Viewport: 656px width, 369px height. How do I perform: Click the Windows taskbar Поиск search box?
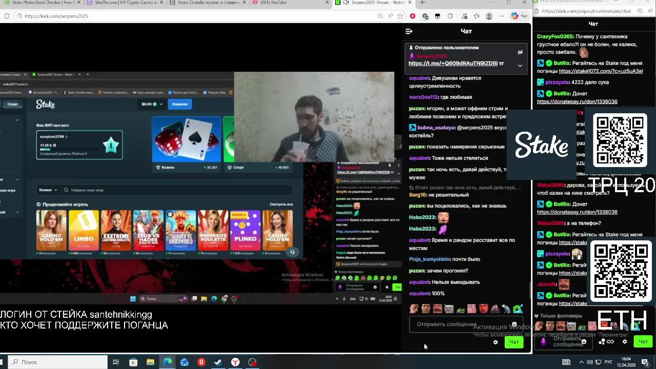click(58, 362)
